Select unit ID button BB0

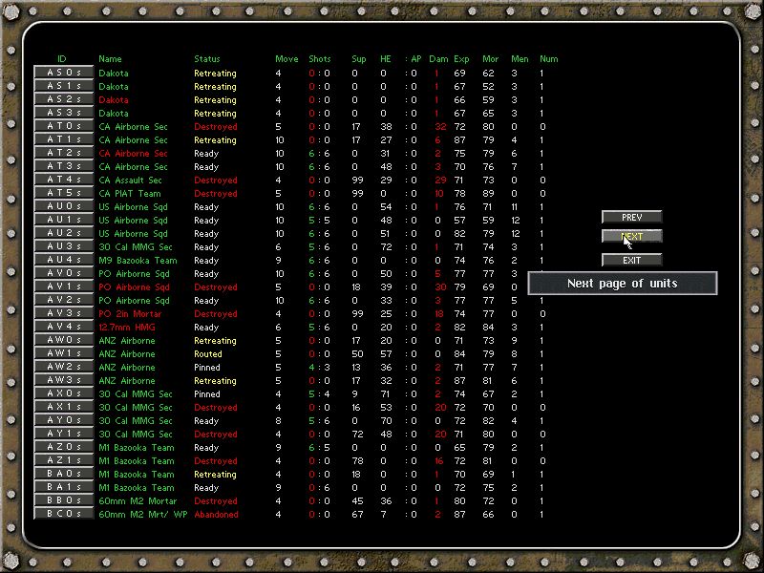click(x=63, y=500)
